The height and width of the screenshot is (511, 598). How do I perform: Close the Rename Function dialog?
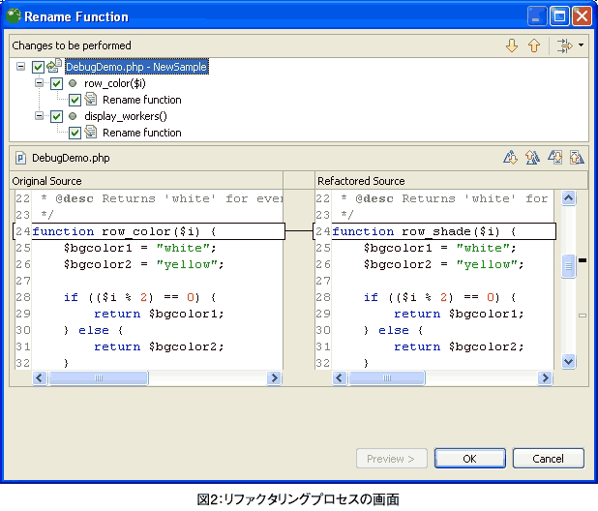tap(582, 16)
